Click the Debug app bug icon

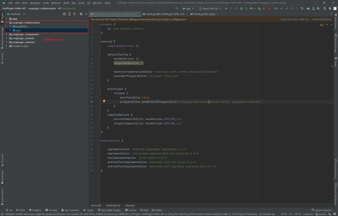(241, 8)
